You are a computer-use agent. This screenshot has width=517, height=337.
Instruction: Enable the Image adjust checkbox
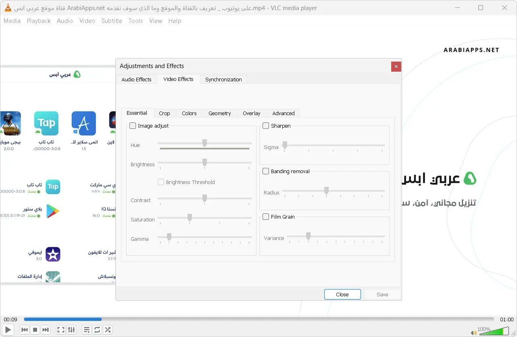tap(132, 126)
